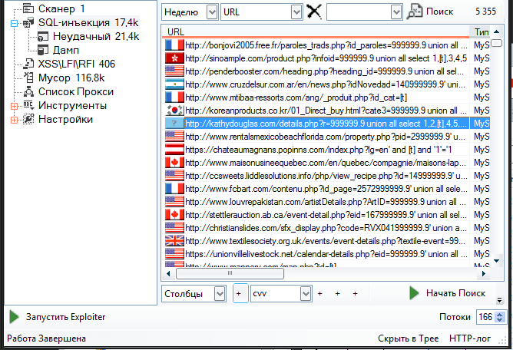Viewport: 513px width, 350px height.
Task: Click the Настройки wrench icon
Action: pos(28,119)
